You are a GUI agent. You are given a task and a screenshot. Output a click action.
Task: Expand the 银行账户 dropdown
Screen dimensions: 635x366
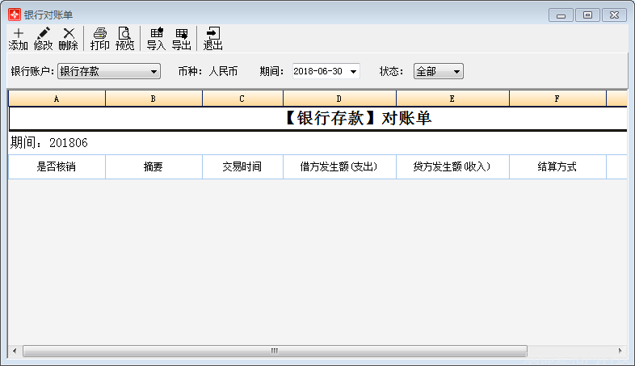coord(154,72)
